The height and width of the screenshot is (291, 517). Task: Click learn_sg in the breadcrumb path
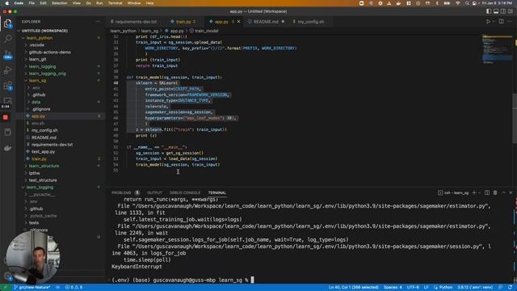point(149,31)
